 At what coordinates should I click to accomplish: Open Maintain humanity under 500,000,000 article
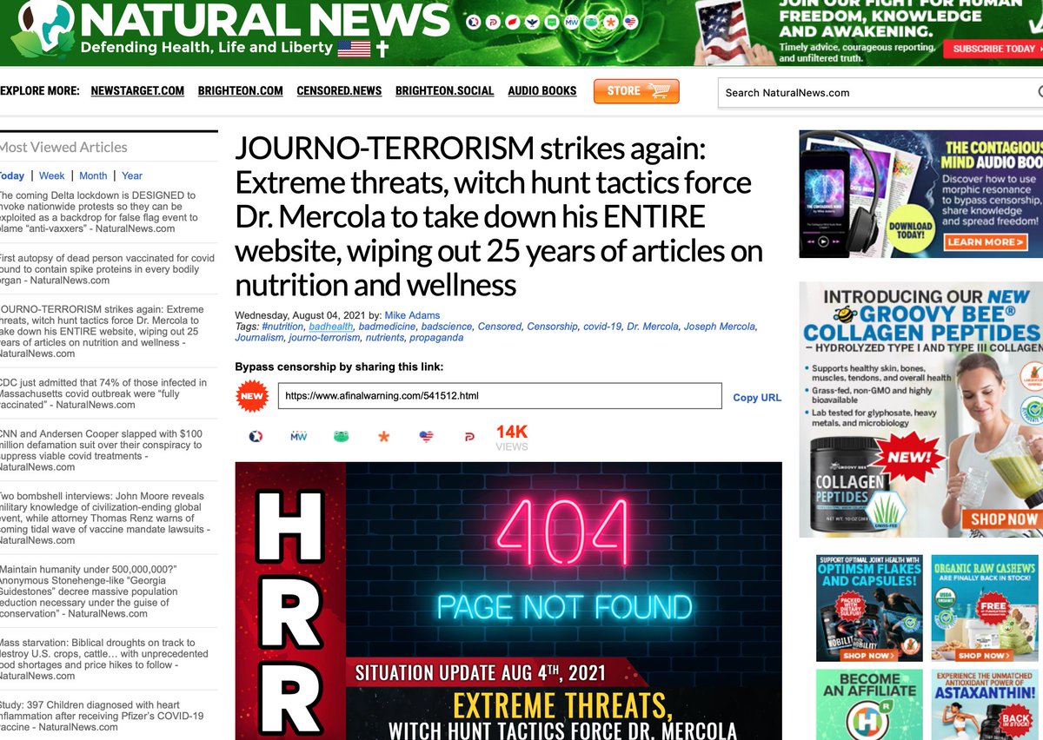[x=90, y=591]
